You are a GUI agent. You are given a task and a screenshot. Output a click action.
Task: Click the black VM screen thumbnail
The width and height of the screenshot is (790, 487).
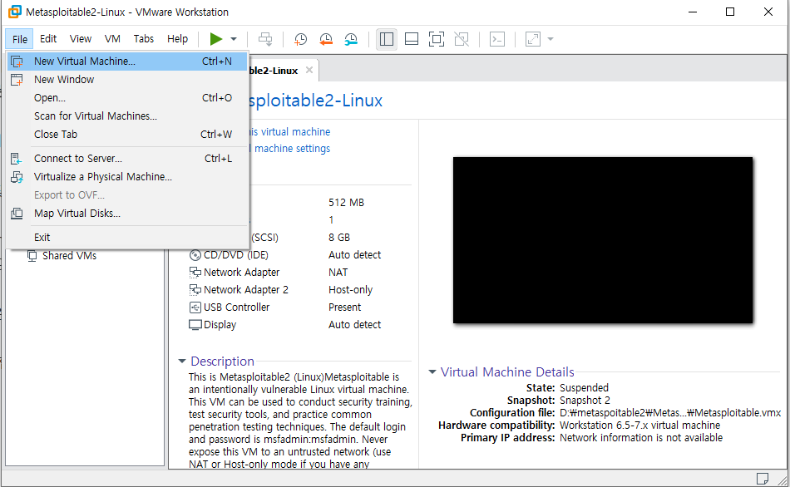(603, 240)
